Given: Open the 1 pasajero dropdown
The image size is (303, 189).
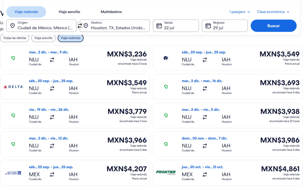Looking at the screenshot, I should pos(240,12).
